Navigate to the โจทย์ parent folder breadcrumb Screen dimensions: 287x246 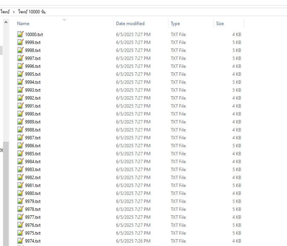5,12
